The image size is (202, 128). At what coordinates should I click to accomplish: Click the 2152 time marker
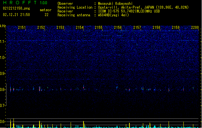click(x=41, y=28)
